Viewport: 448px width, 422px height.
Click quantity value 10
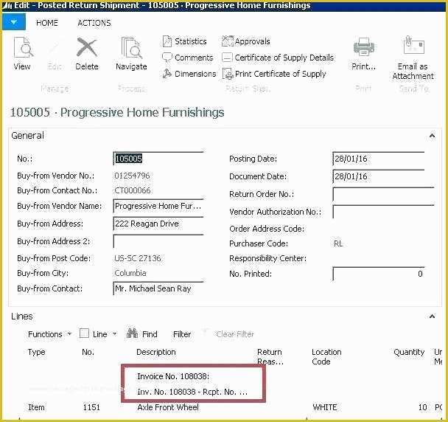pyautogui.click(x=422, y=407)
